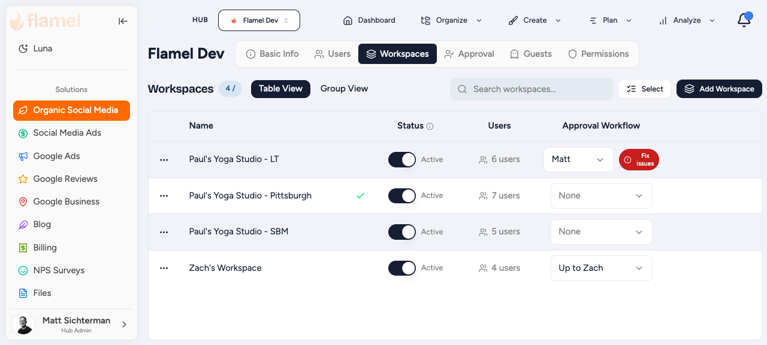The image size is (767, 345).
Task: Click the Files document icon
Action: tap(23, 293)
